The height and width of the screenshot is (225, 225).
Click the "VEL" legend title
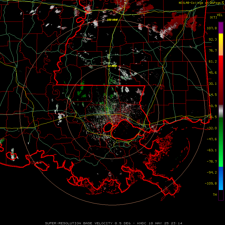219,15
